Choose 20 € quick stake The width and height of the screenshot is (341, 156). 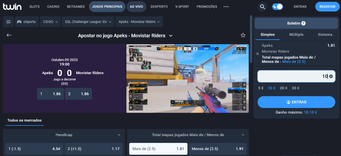click(x=283, y=88)
